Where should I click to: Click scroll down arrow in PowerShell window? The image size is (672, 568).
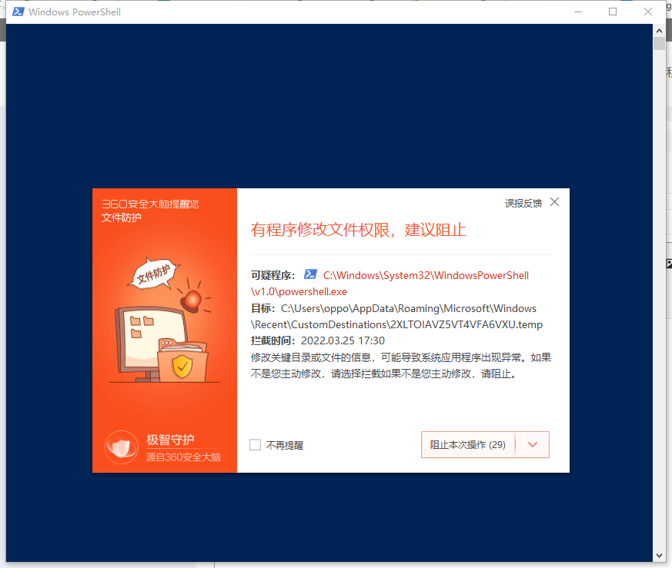(x=659, y=556)
